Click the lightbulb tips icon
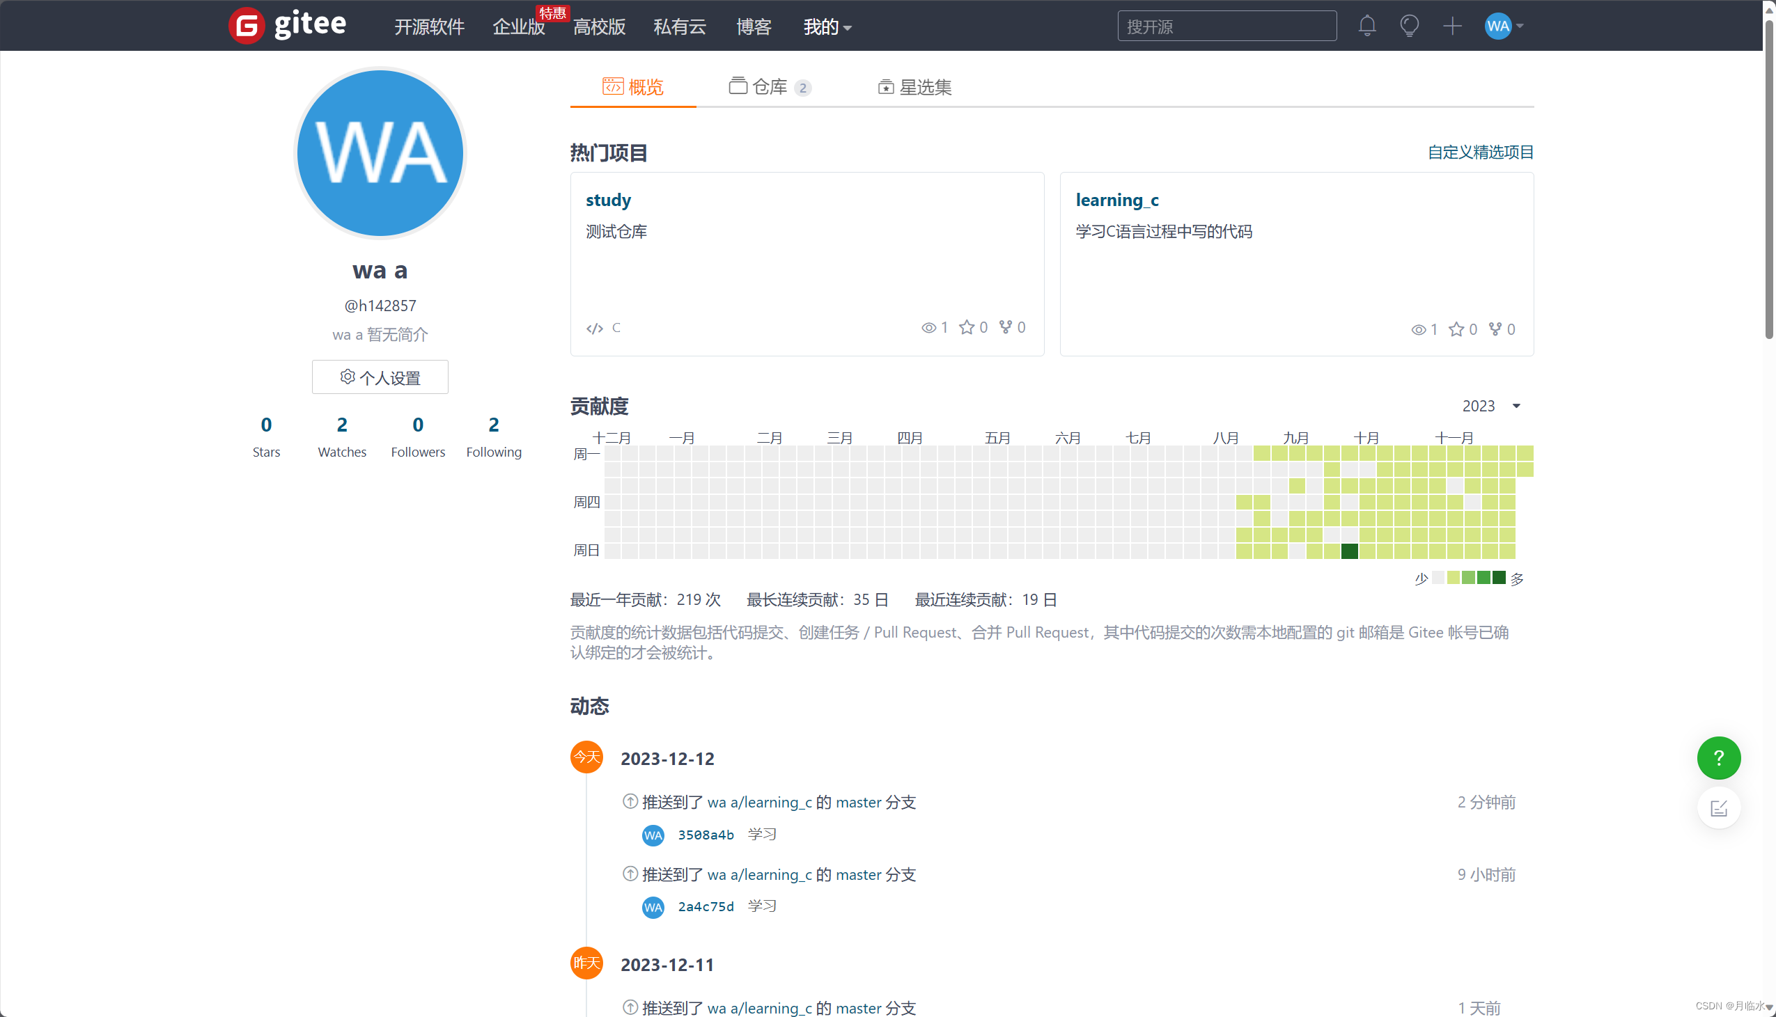 point(1409,26)
